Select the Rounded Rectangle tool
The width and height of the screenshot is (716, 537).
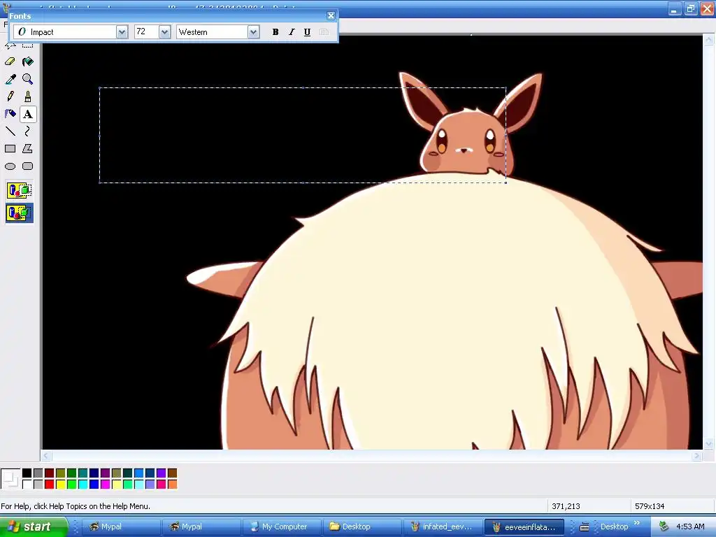pos(28,166)
